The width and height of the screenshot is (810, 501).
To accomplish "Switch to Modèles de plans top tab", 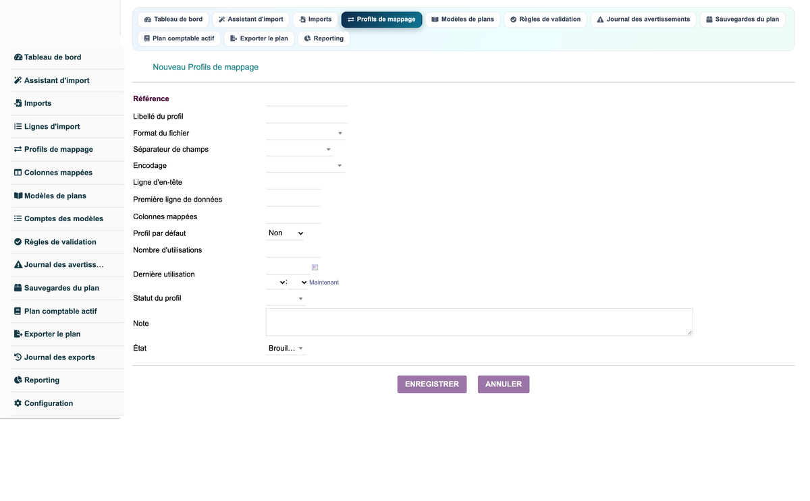I will 463,20.
